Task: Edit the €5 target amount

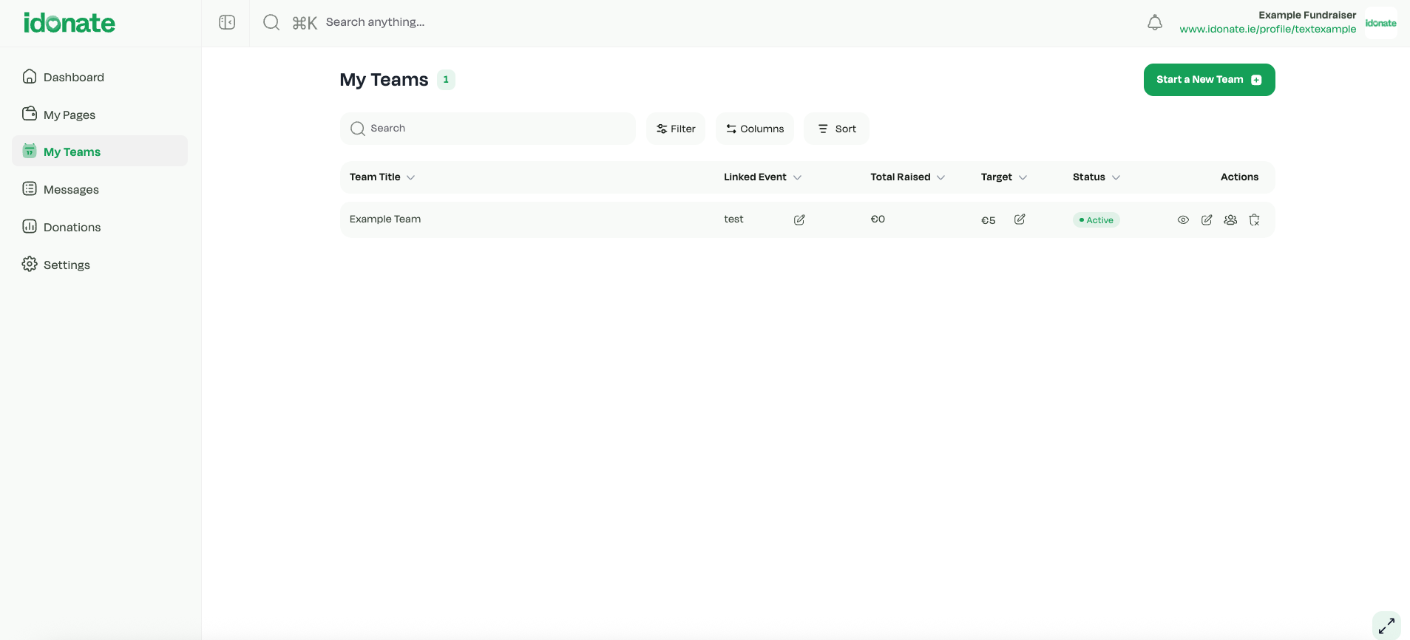Action: click(x=1020, y=219)
